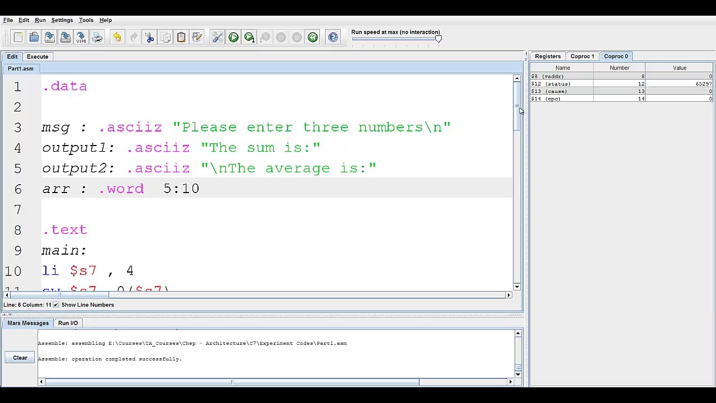Run one step at a time
Screen dimensions: 716x403
[x=249, y=38]
